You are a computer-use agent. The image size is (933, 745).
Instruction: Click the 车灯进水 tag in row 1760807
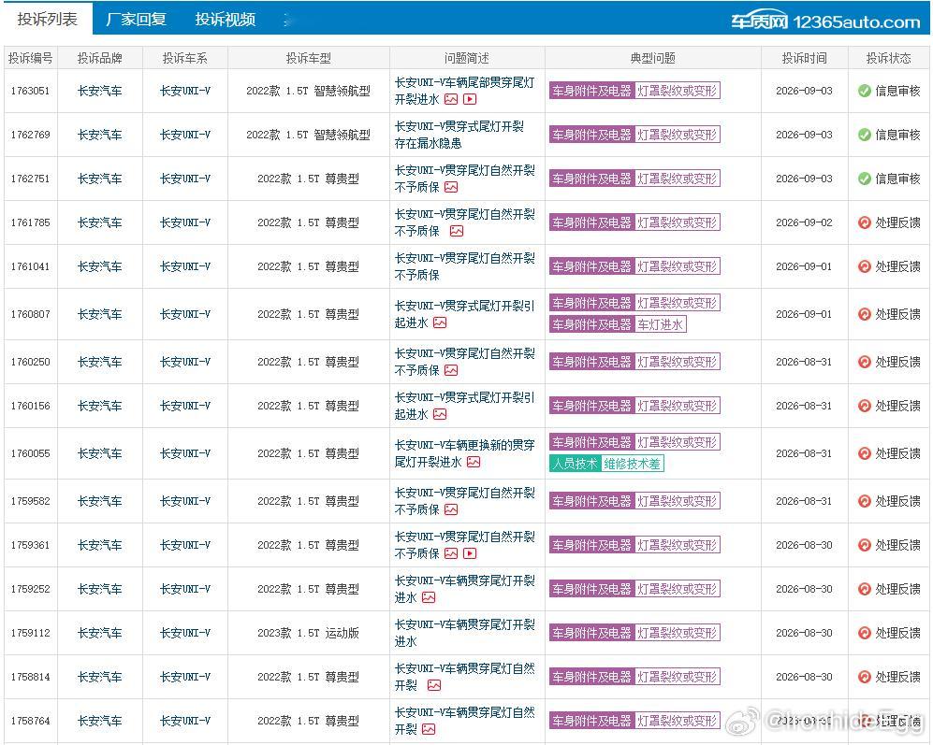click(661, 324)
